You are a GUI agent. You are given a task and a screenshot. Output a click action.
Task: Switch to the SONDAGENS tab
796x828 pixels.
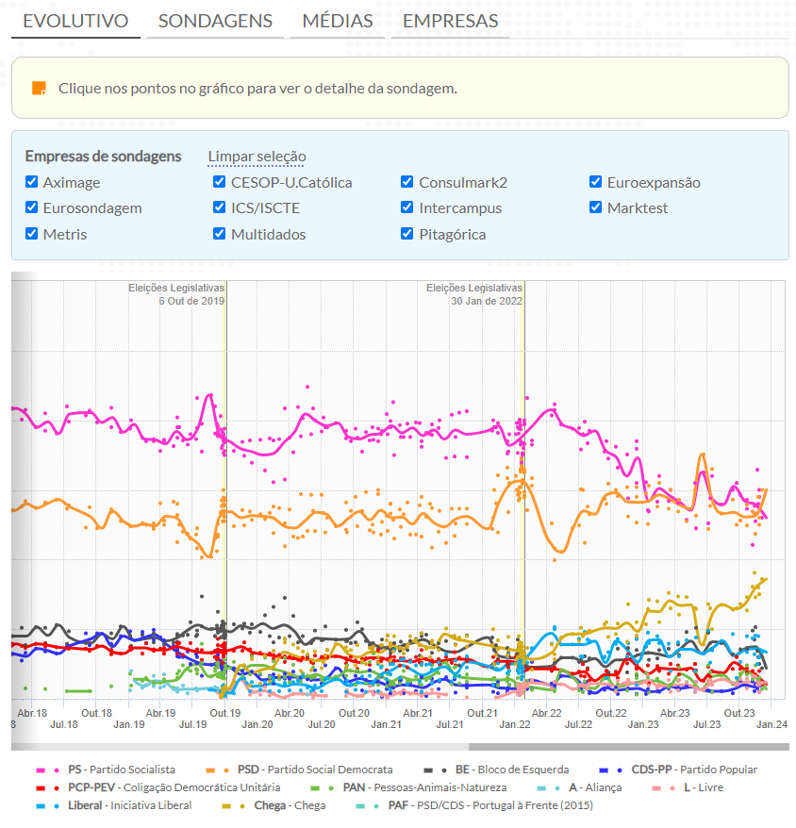click(215, 21)
